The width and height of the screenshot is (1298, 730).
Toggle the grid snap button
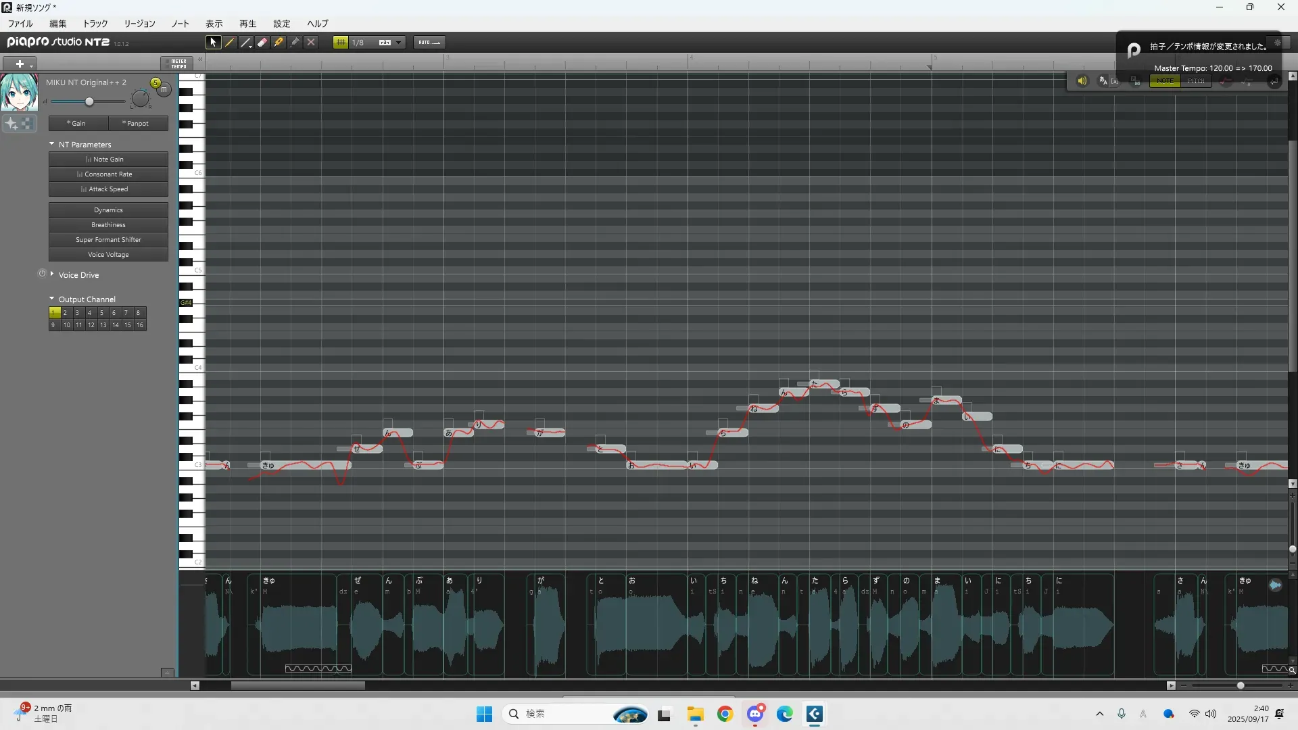(x=341, y=42)
